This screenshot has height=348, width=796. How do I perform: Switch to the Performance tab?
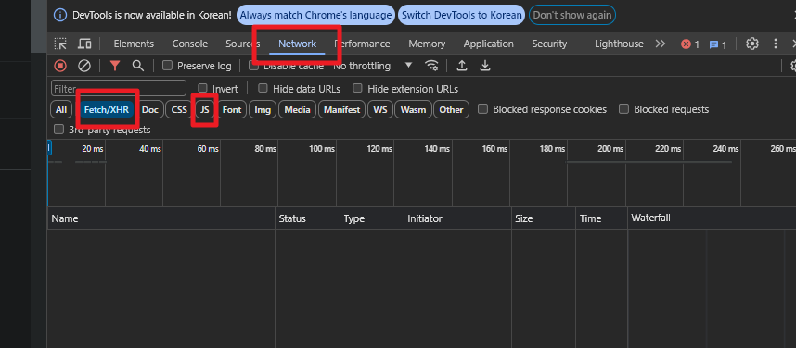click(x=362, y=43)
